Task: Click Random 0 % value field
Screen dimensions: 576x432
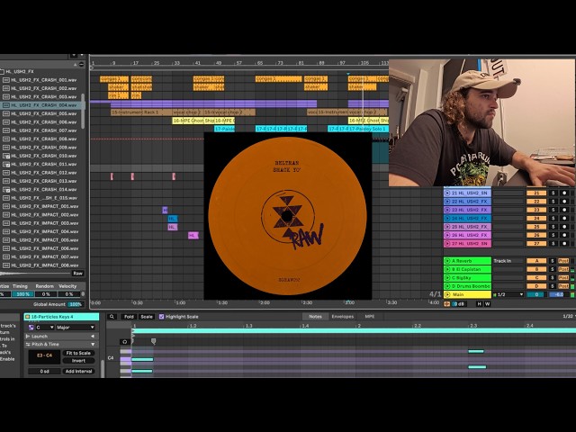Action: [x=46, y=294]
